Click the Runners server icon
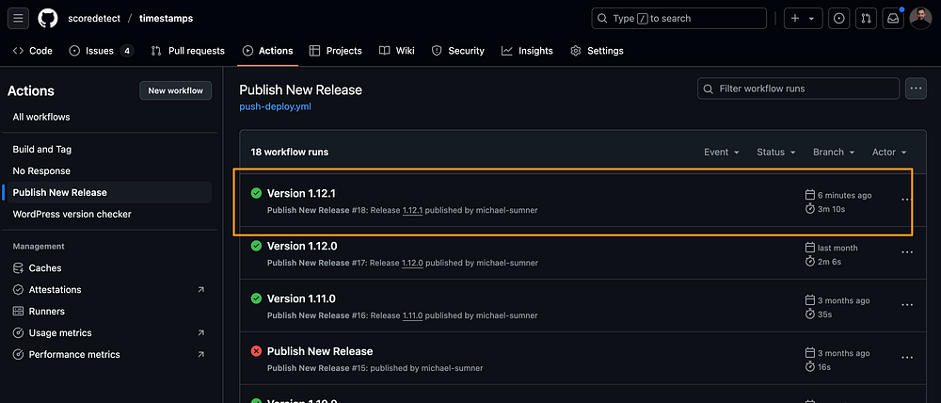This screenshot has height=403, width=941. pos(18,312)
